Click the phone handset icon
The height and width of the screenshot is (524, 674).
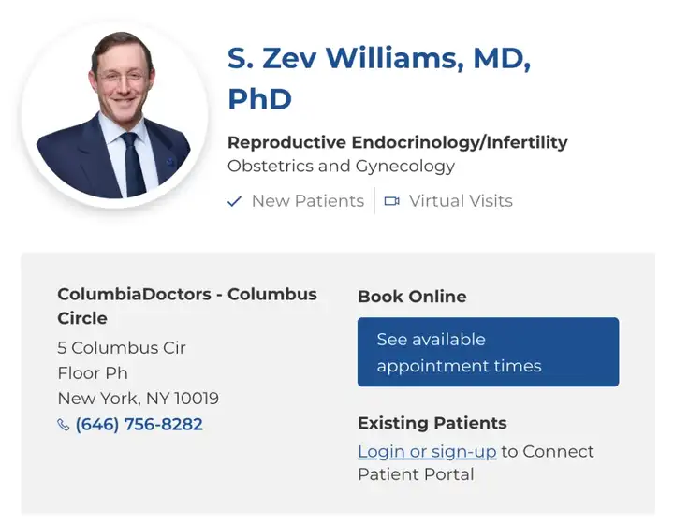[x=64, y=425]
